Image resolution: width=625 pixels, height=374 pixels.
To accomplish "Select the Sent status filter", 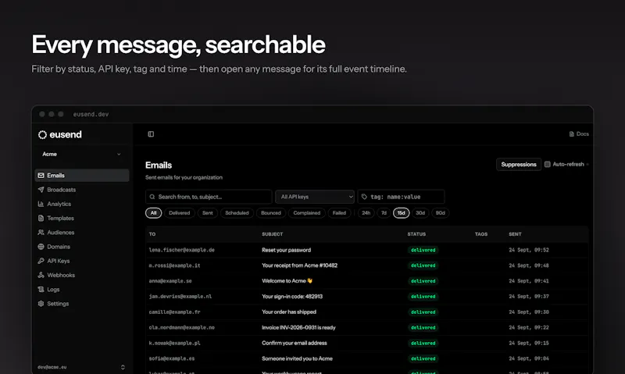I will [207, 213].
